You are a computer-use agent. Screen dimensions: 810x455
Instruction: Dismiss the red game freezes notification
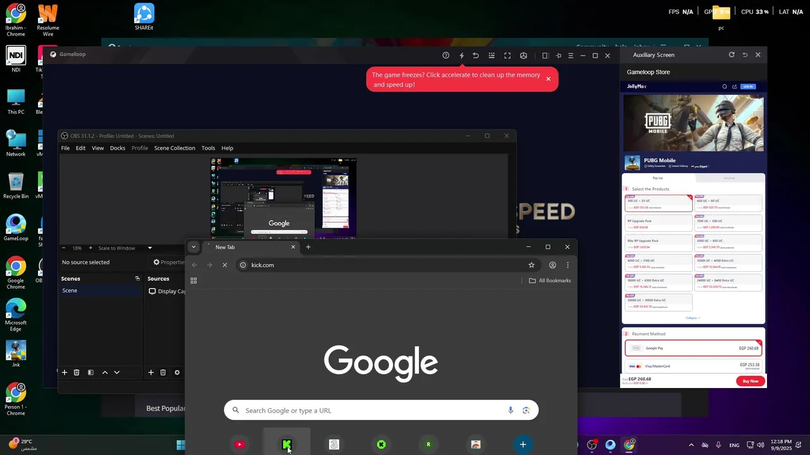tap(548, 79)
